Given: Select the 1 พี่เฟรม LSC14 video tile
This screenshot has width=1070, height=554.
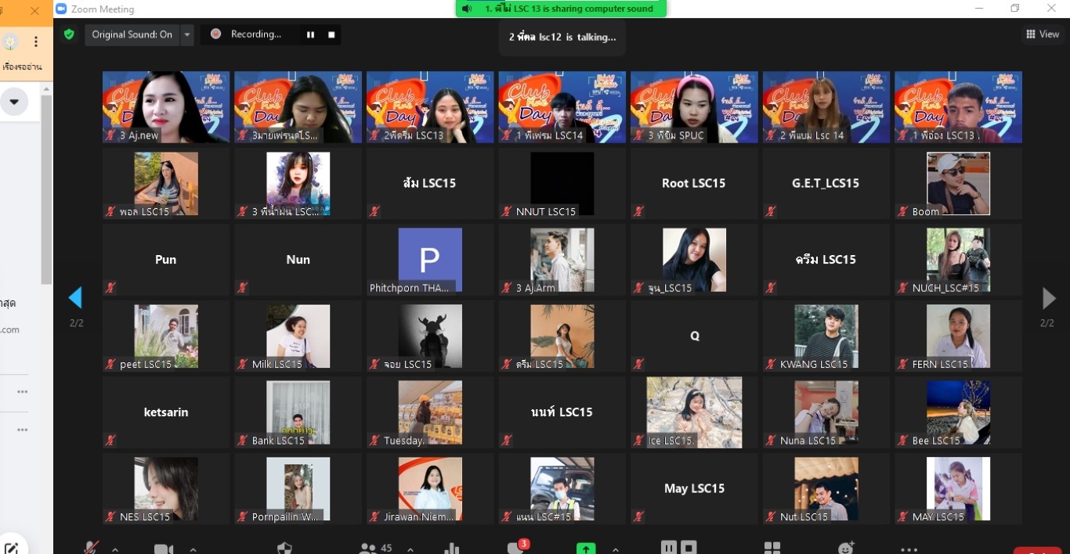Looking at the screenshot, I should pos(562,107).
